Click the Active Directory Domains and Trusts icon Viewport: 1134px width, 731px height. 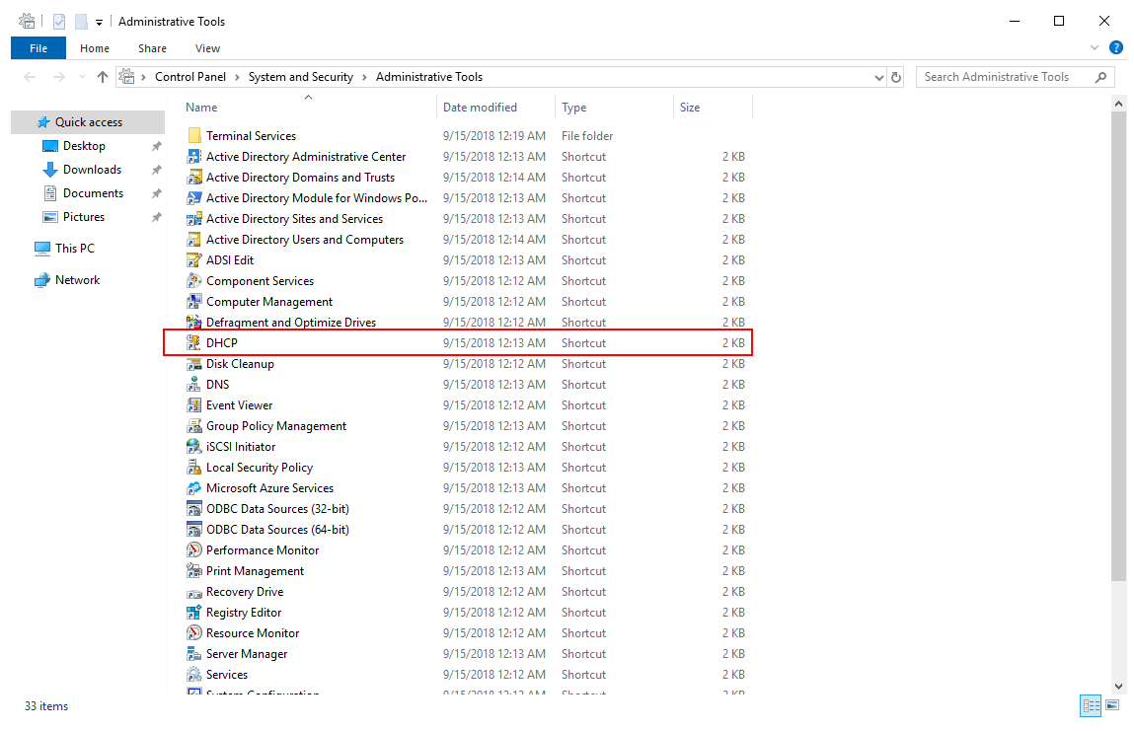pyautogui.click(x=193, y=178)
